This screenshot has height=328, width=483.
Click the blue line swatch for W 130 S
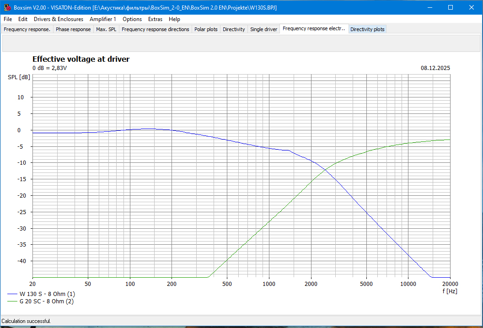[x=12, y=294]
